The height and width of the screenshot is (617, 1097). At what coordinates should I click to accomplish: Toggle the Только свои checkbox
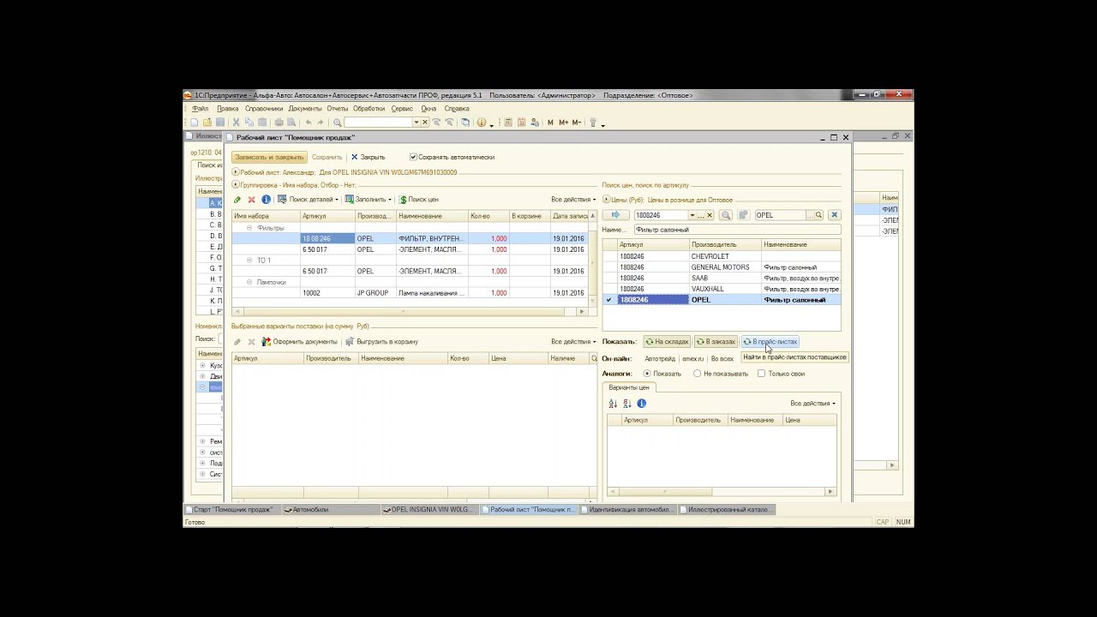tap(761, 374)
